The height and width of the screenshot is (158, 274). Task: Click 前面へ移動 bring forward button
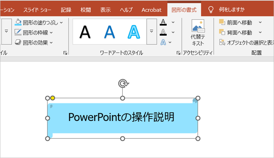pos(236,22)
